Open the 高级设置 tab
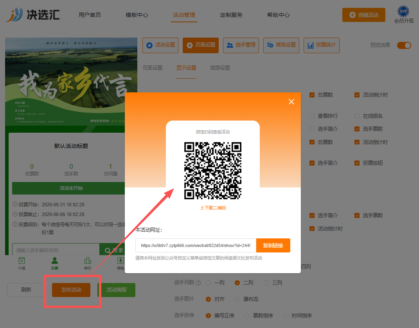419x328 pixels. point(281,45)
